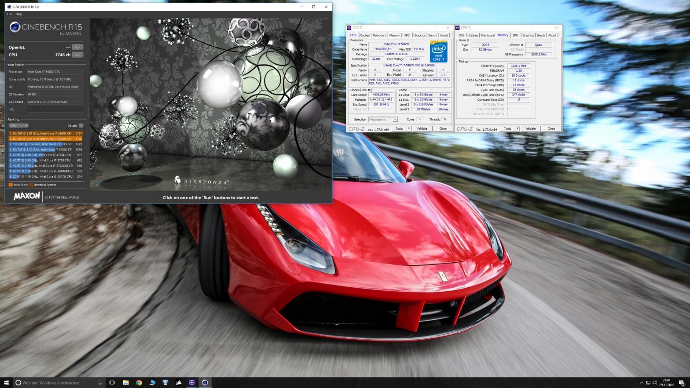690x388 pixels.
Task: Select the Xeon X5650 ranking entry
Action: [46, 144]
